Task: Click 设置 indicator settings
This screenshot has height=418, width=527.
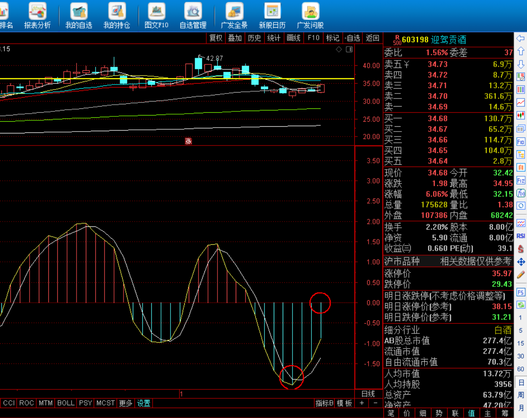Action: point(144,403)
